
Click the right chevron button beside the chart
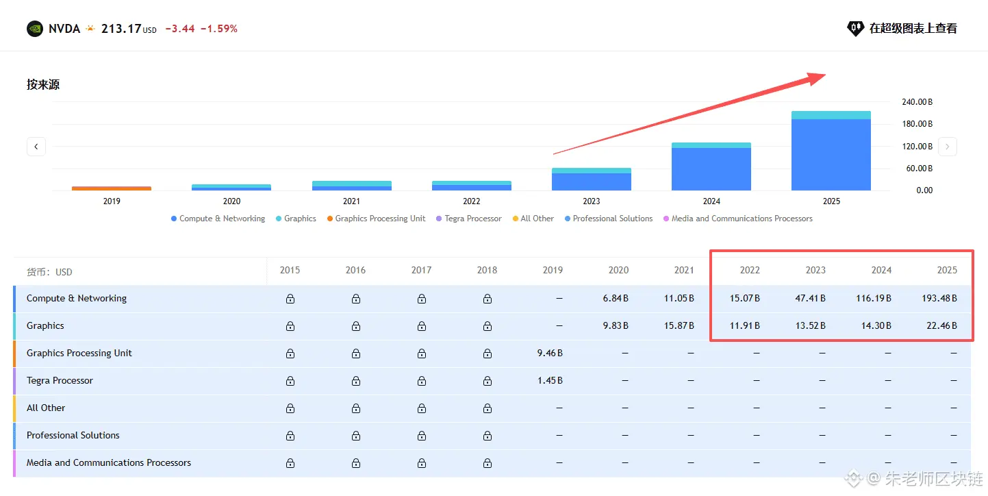click(948, 146)
